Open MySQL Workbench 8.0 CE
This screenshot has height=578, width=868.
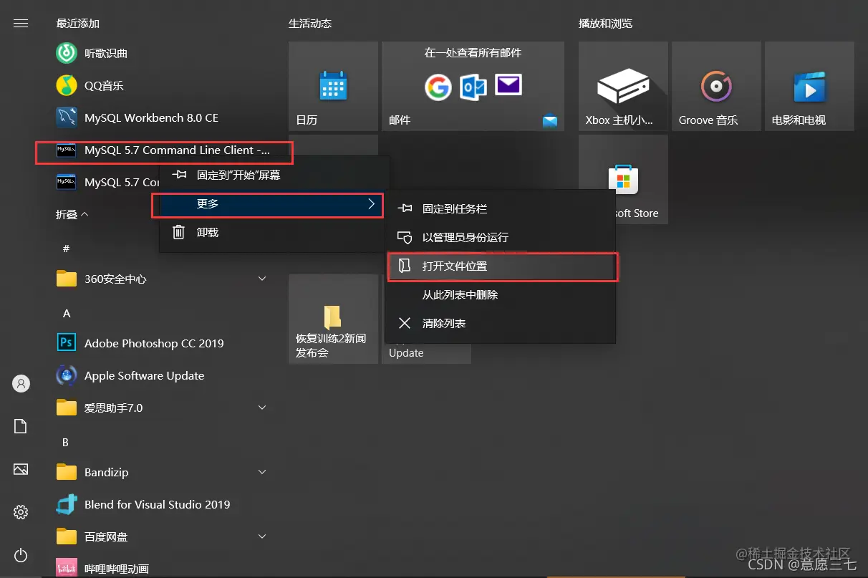pyautogui.click(x=150, y=117)
